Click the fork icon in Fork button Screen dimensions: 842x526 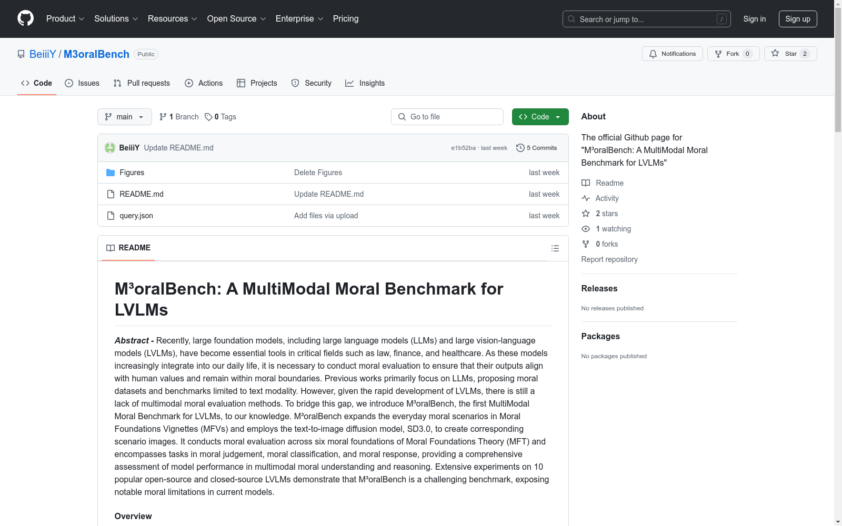tap(718, 54)
